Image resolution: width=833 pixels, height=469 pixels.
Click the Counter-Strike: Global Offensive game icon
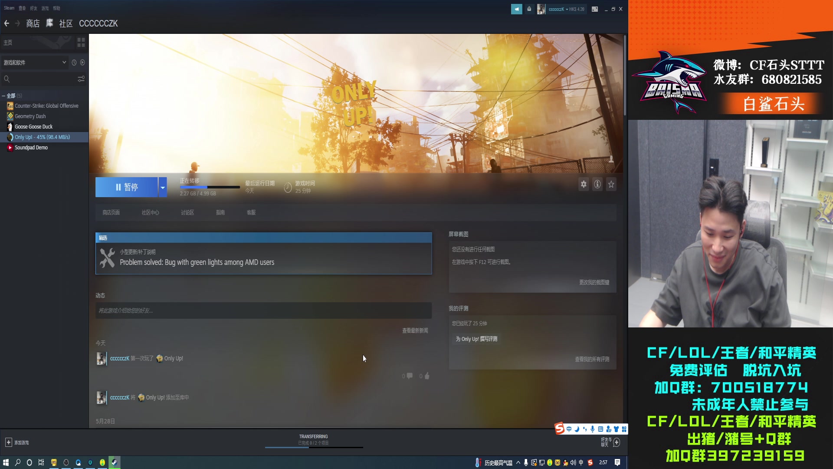[x=10, y=106]
